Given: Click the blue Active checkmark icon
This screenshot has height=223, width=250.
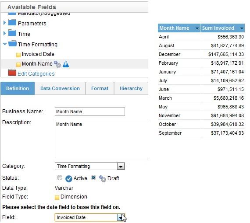Looking at the screenshot, I should click(69, 179).
